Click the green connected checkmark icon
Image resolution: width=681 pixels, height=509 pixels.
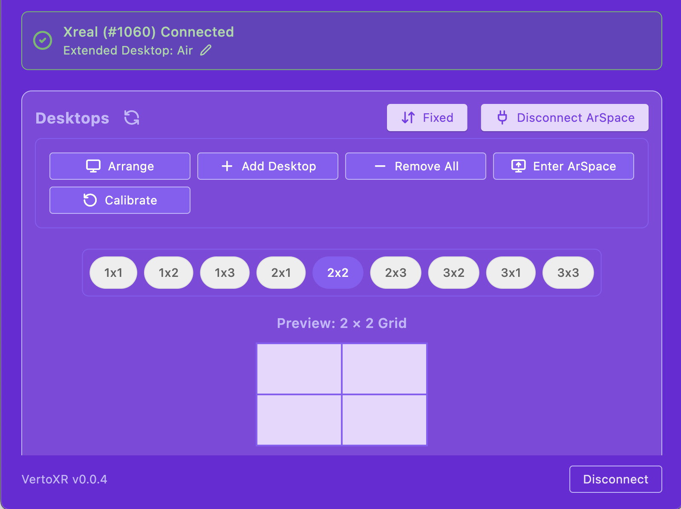(43, 40)
